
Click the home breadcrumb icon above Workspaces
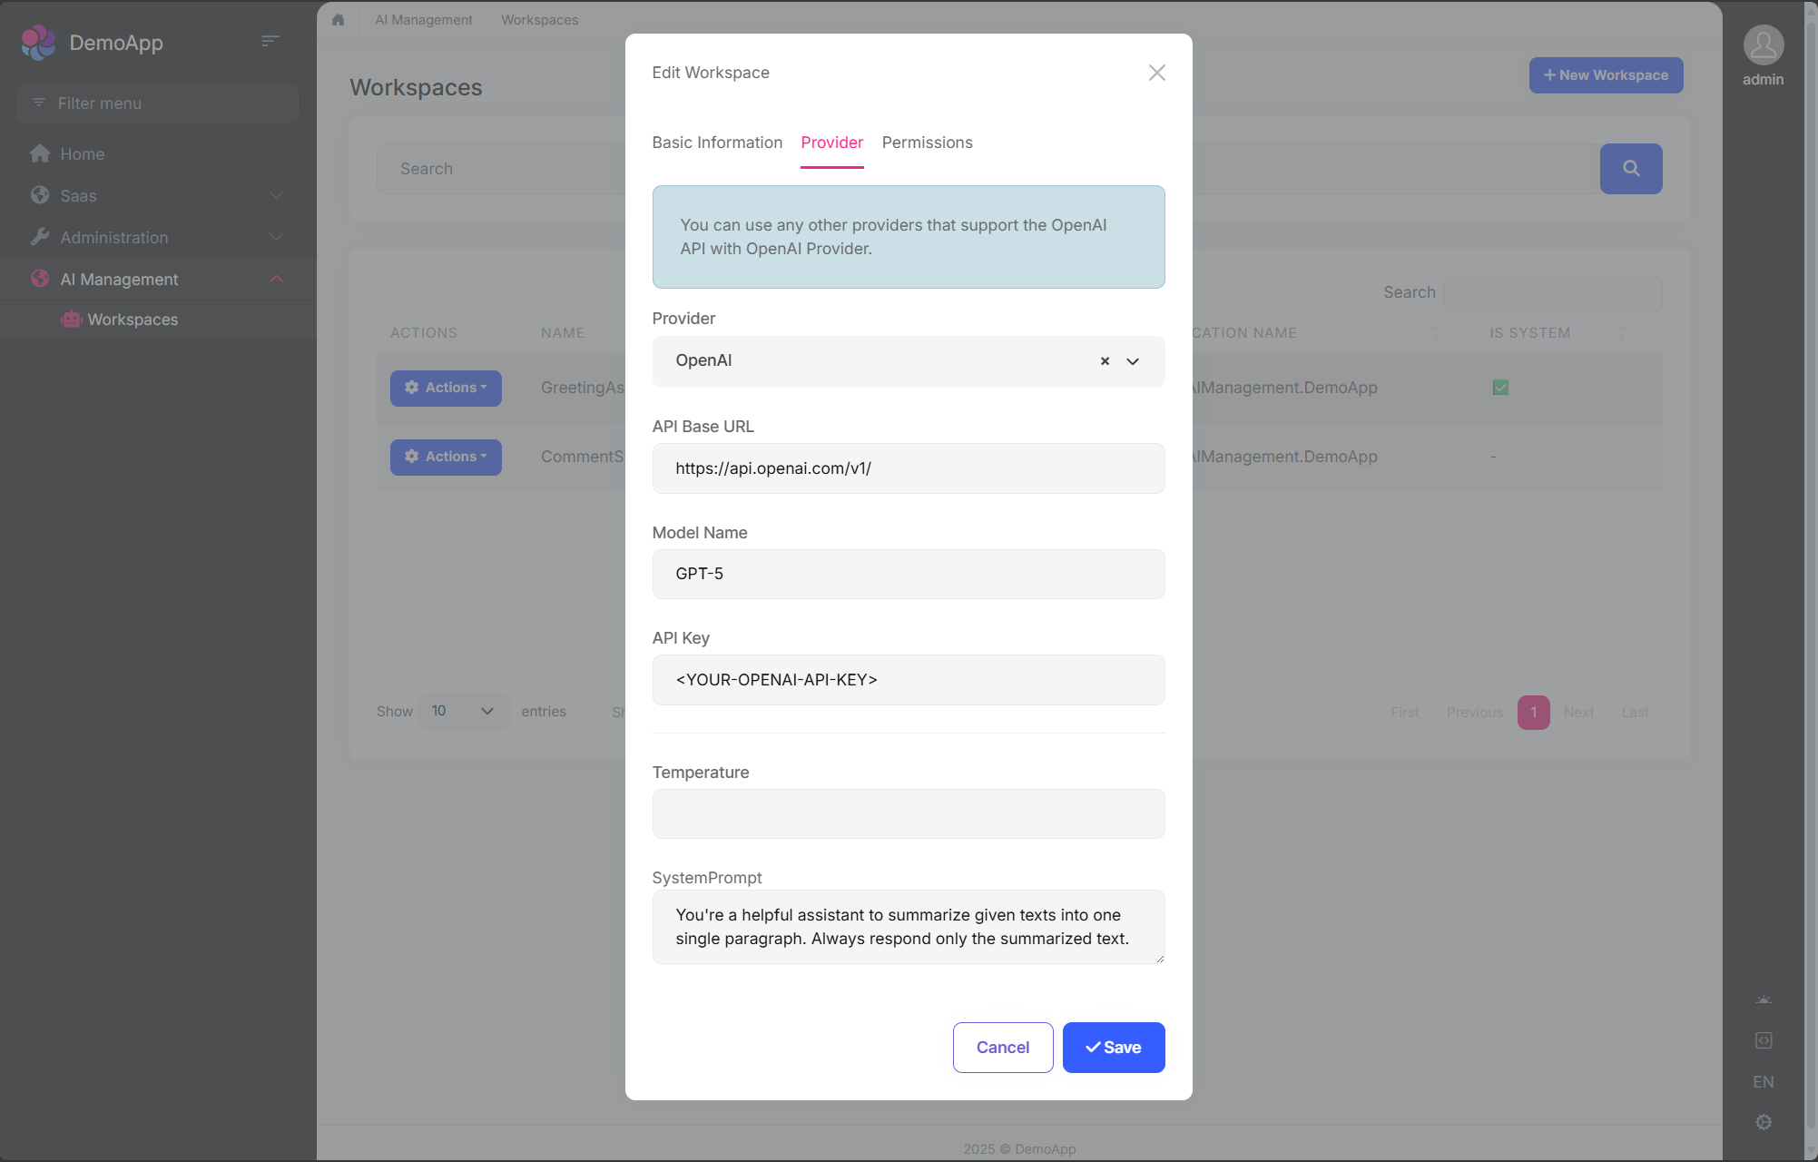tap(338, 19)
